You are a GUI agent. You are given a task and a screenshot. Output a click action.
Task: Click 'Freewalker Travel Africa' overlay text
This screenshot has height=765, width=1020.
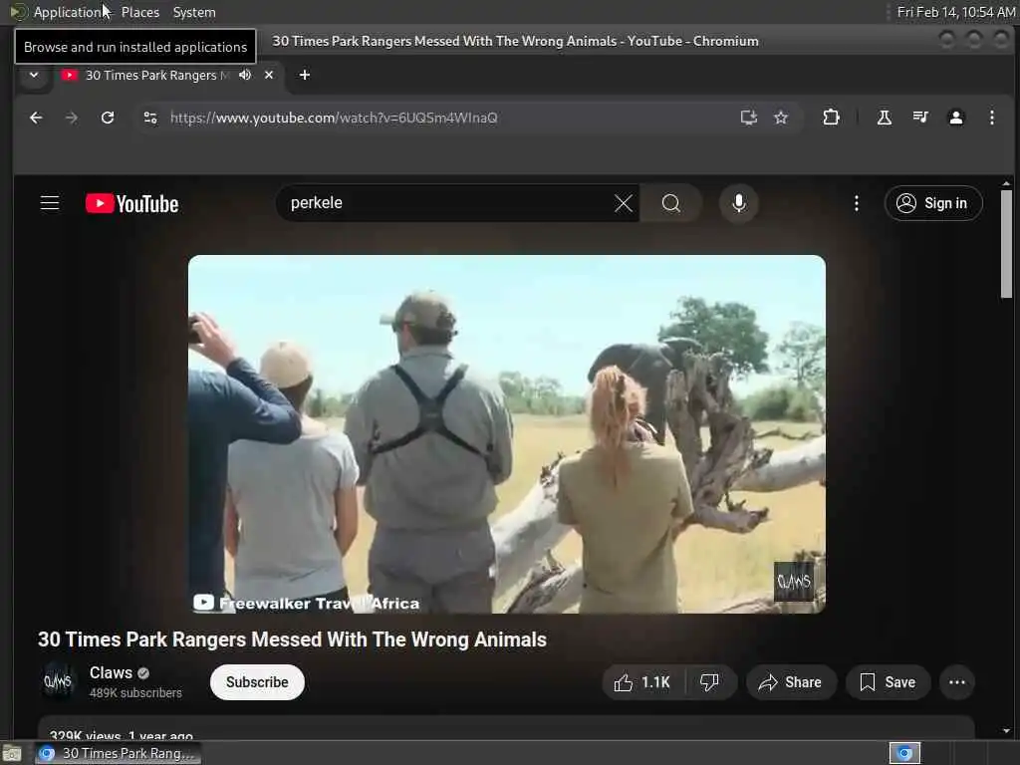point(320,603)
